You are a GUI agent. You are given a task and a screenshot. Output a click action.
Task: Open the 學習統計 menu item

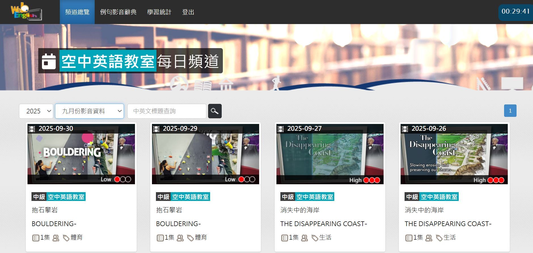[159, 12]
